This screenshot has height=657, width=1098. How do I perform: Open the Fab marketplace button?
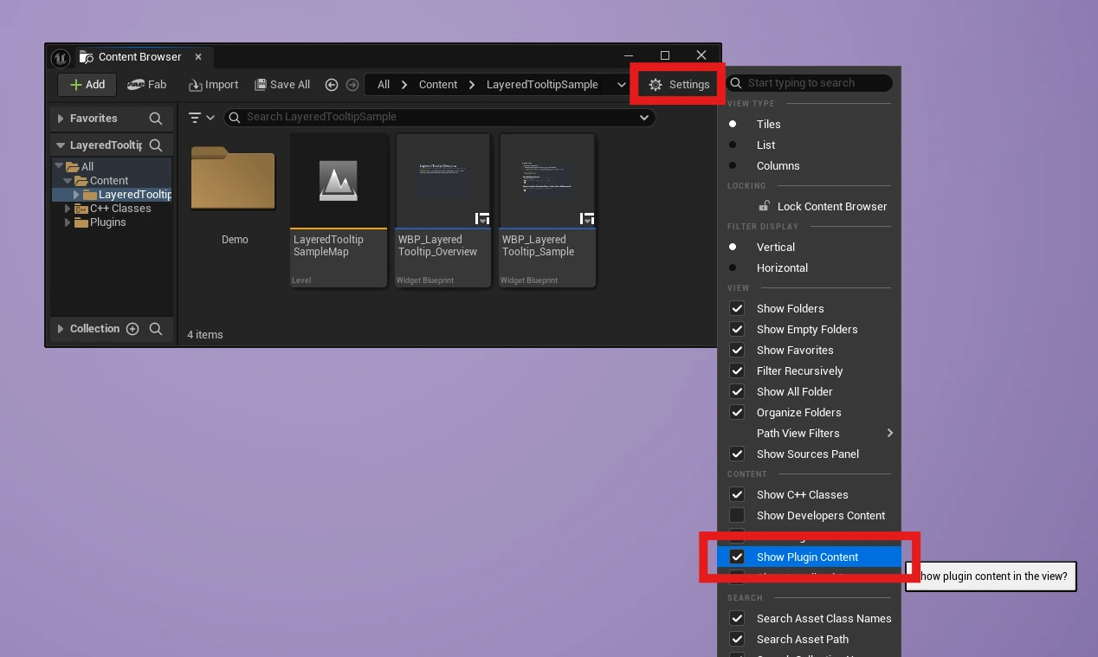pyautogui.click(x=146, y=85)
